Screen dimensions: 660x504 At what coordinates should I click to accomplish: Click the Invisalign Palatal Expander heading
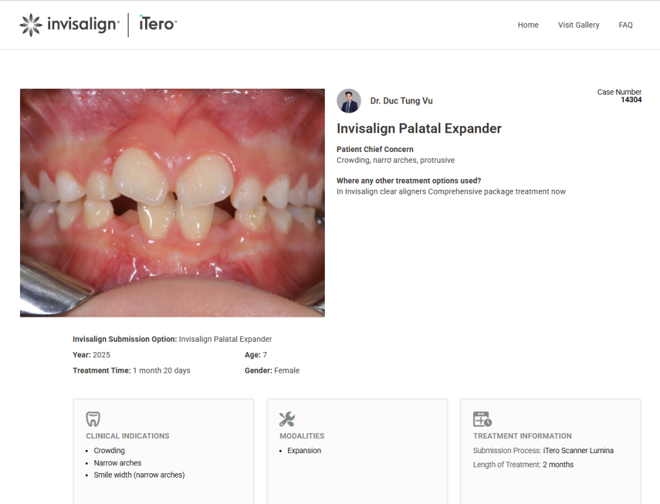(419, 129)
